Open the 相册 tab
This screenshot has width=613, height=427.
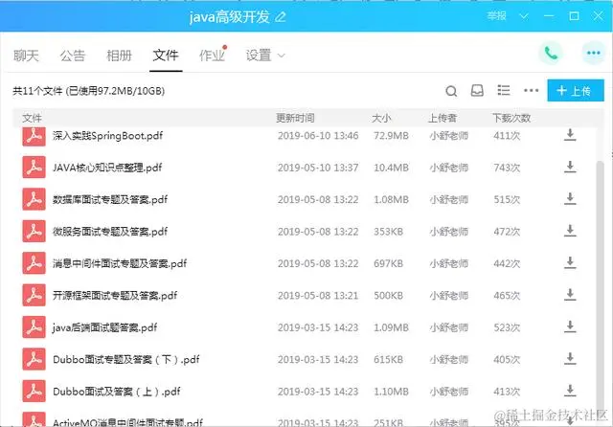click(119, 56)
